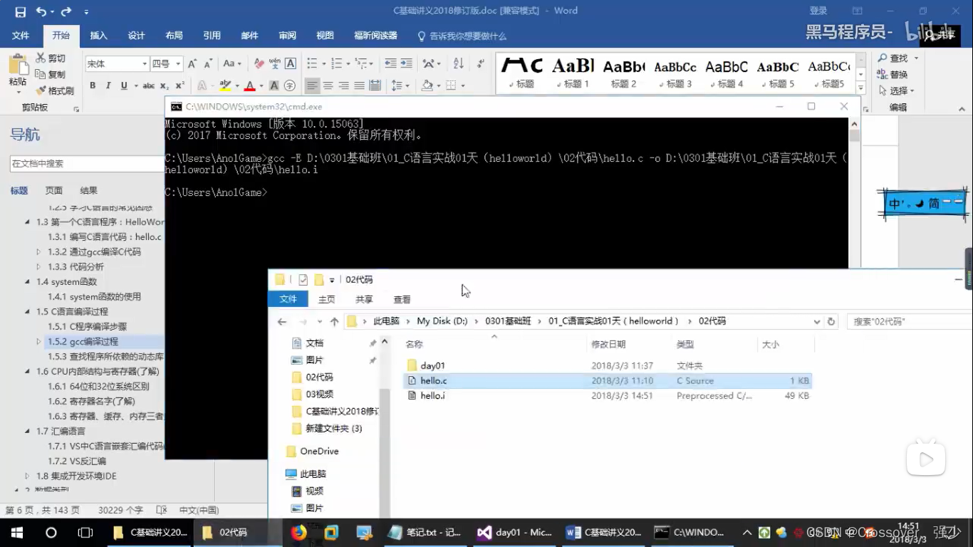Click Explorer's up-directory arrow
This screenshot has height=547, width=973.
[334, 321]
